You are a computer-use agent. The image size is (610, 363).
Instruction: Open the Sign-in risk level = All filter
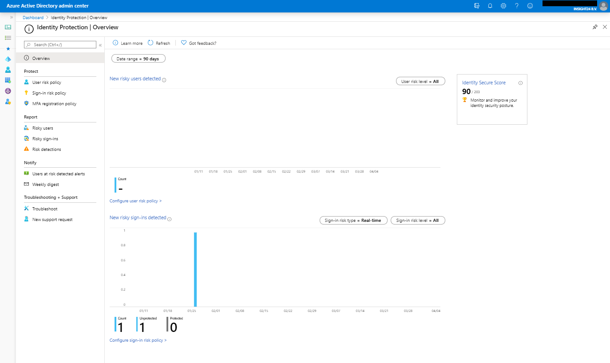(x=417, y=220)
